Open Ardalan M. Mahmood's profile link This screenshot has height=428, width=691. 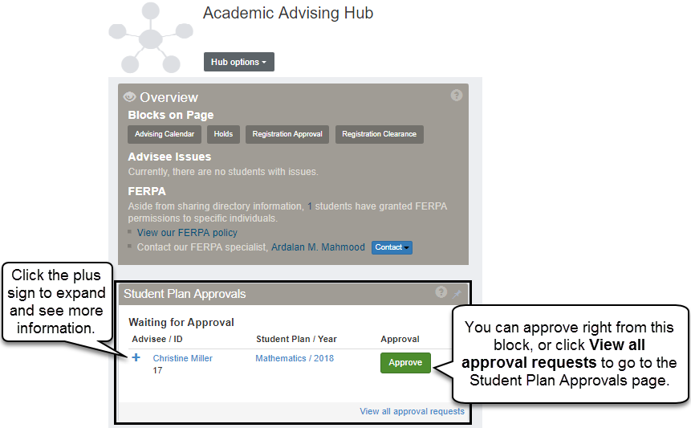pyautogui.click(x=318, y=247)
